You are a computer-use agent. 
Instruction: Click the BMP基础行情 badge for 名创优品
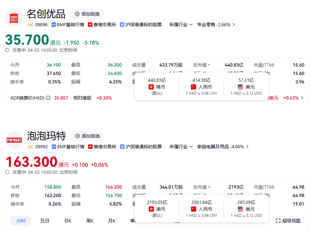pyautogui.click(x=68, y=25)
